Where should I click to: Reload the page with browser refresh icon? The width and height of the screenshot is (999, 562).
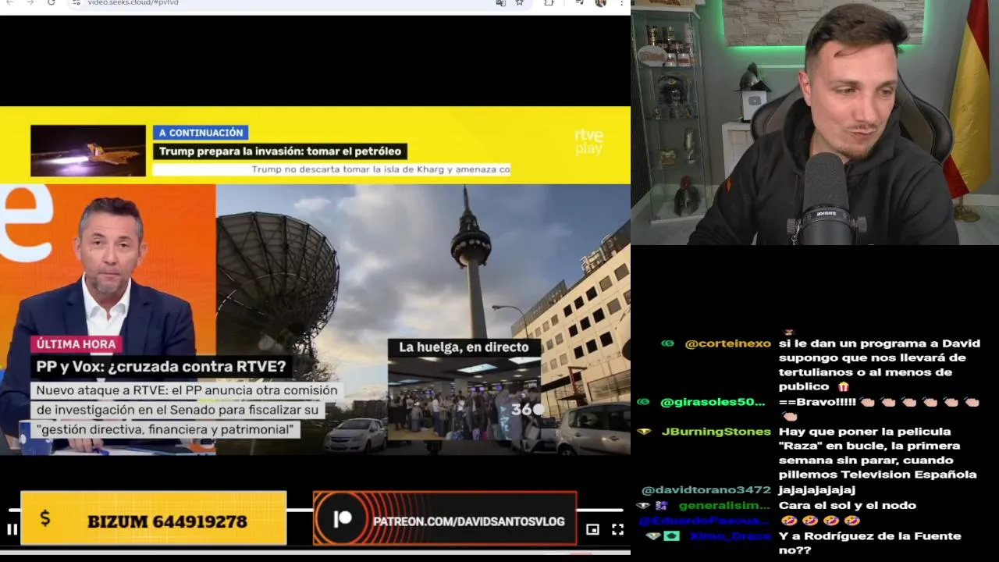tap(51, 2)
